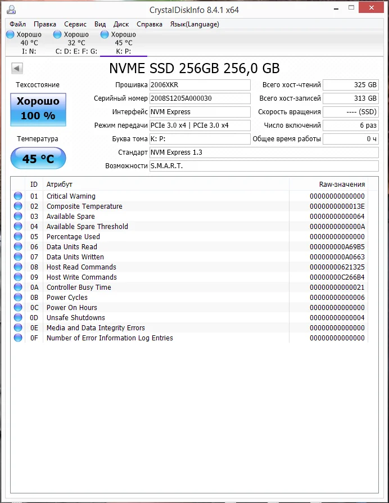
Task: Open the Справка menu
Action: point(150,24)
